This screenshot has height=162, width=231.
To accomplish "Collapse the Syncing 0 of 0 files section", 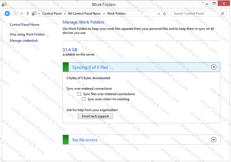I will [x=214, y=67].
